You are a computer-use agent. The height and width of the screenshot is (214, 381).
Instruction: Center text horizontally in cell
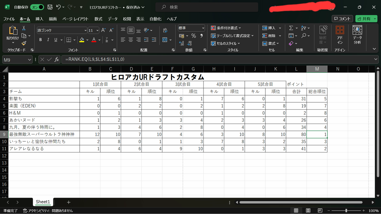click(131, 40)
